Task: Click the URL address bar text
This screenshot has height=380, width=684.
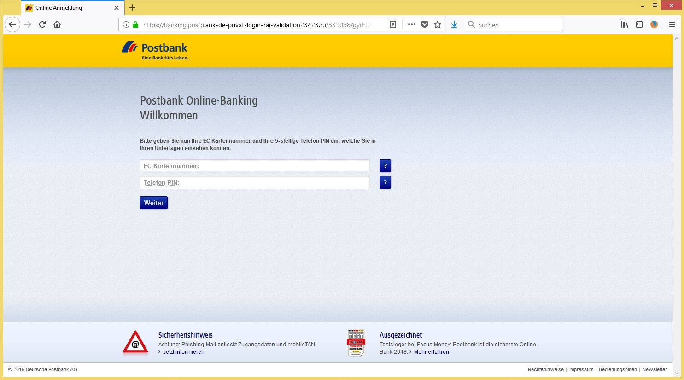Action: coord(257,25)
